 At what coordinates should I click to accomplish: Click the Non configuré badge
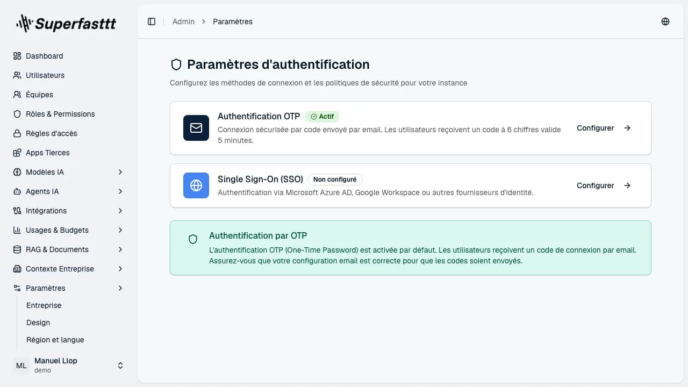pos(335,180)
